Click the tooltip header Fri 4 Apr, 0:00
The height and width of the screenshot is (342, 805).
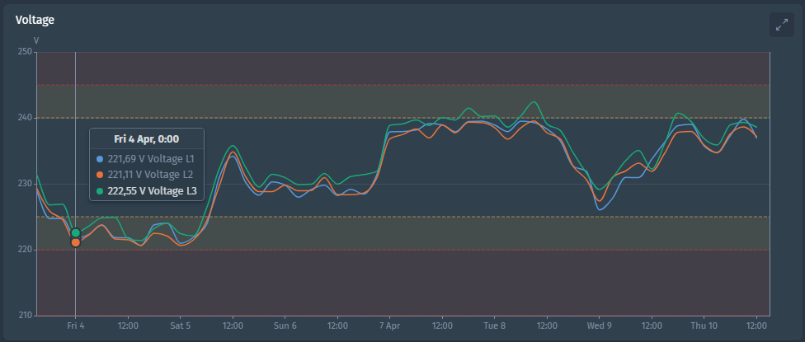[146, 139]
